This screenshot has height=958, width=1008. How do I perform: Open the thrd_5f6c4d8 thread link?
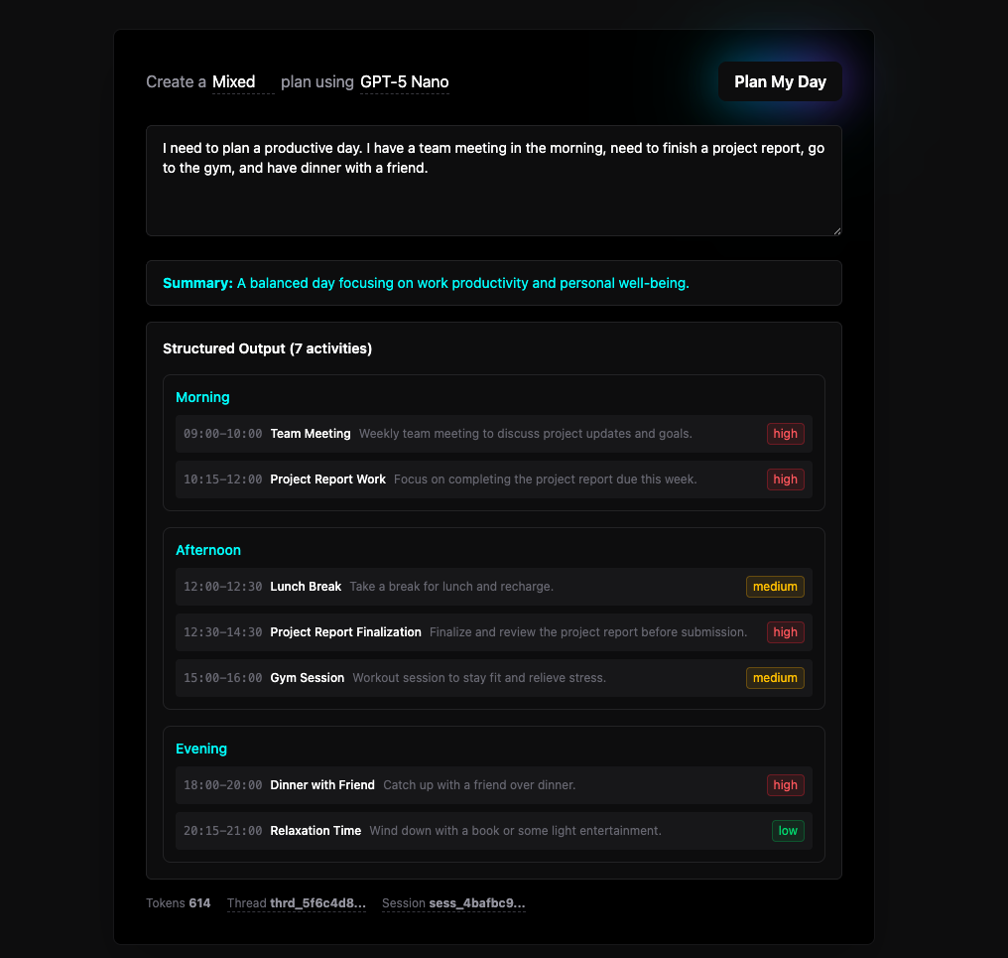[315, 903]
